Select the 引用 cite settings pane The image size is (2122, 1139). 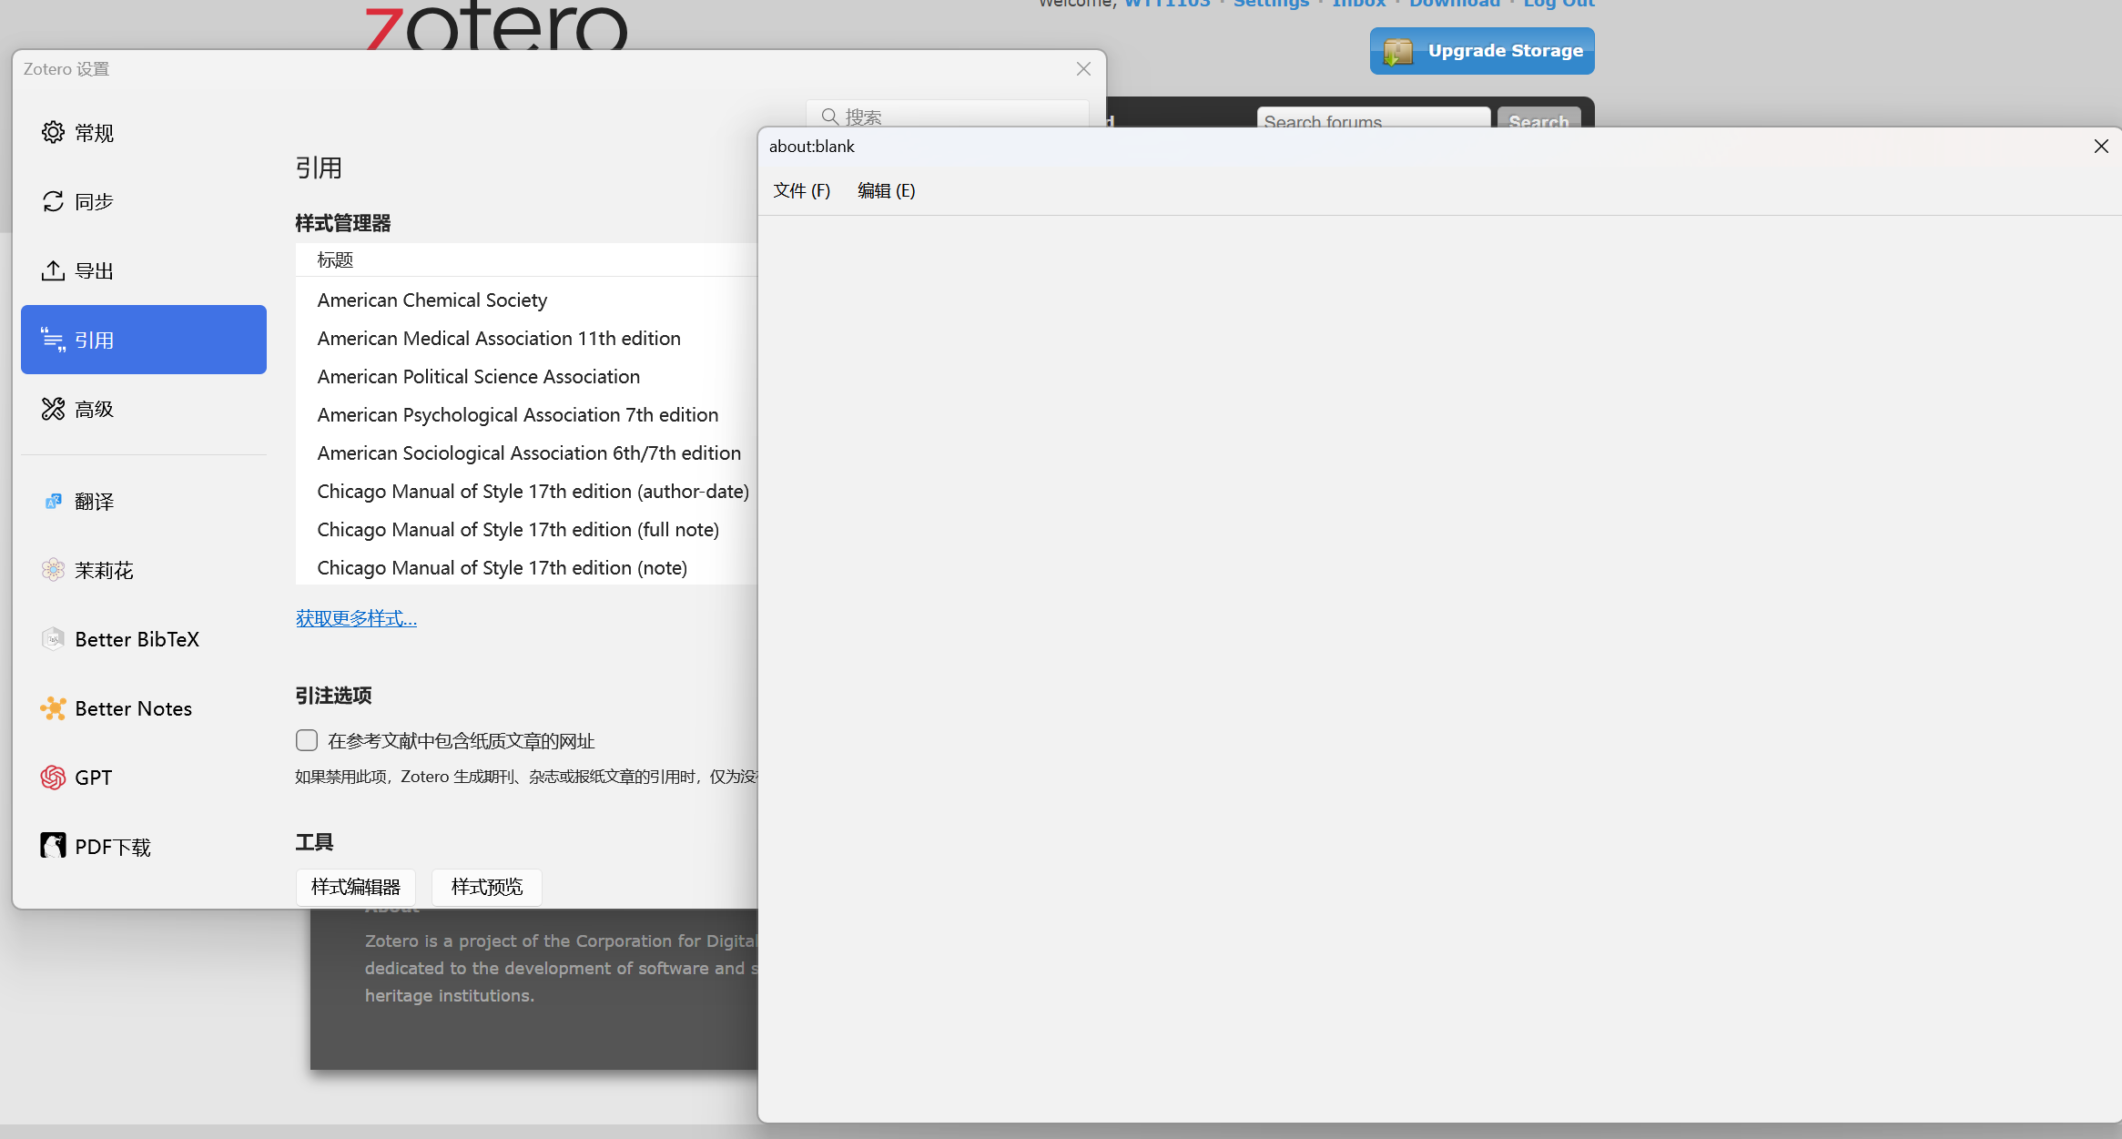pos(144,340)
